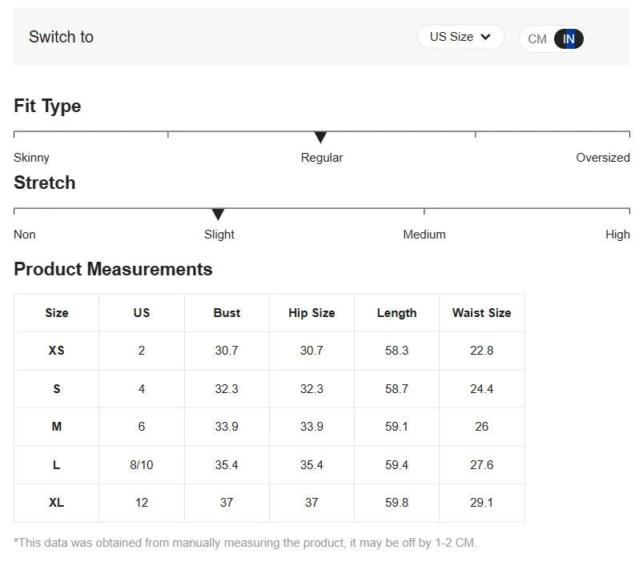This screenshot has width=643, height=570.
Task: Click the Bust column header
Action: coord(227,313)
